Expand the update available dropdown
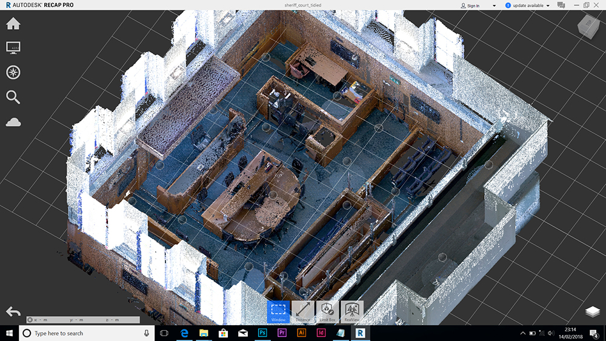The height and width of the screenshot is (341, 606). click(548, 5)
